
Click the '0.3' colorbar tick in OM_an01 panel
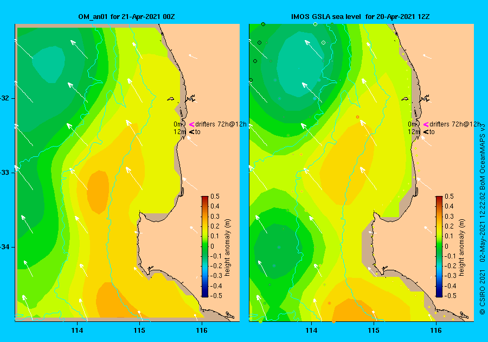point(215,217)
